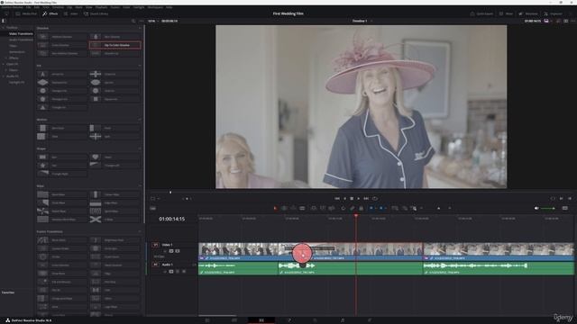Screen dimensions: 577x324
Task: Open the effects search magnifier
Action: [133, 21]
